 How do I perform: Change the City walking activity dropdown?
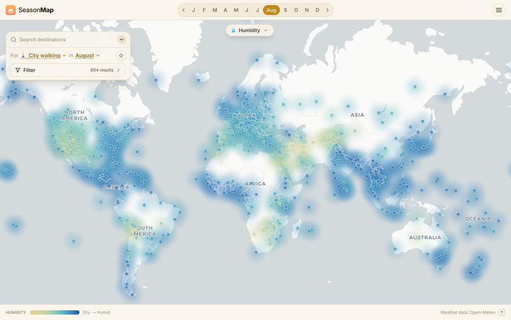44,55
